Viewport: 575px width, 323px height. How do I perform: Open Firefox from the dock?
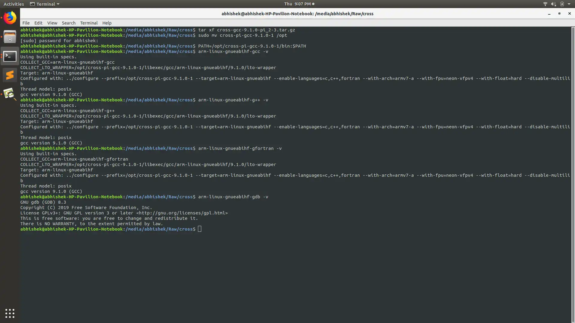point(10,18)
